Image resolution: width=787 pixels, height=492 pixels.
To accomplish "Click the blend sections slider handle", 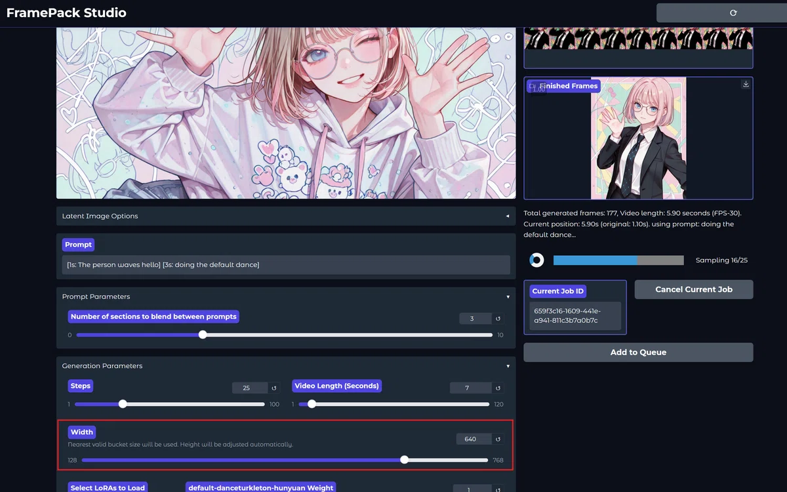I will [x=203, y=335].
